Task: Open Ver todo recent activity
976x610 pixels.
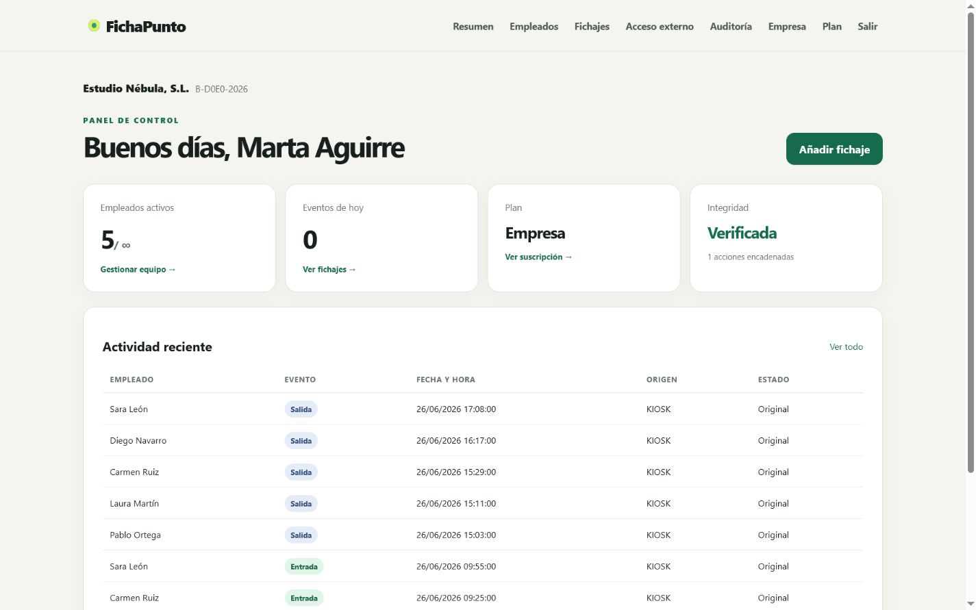Action: [846, 347]
